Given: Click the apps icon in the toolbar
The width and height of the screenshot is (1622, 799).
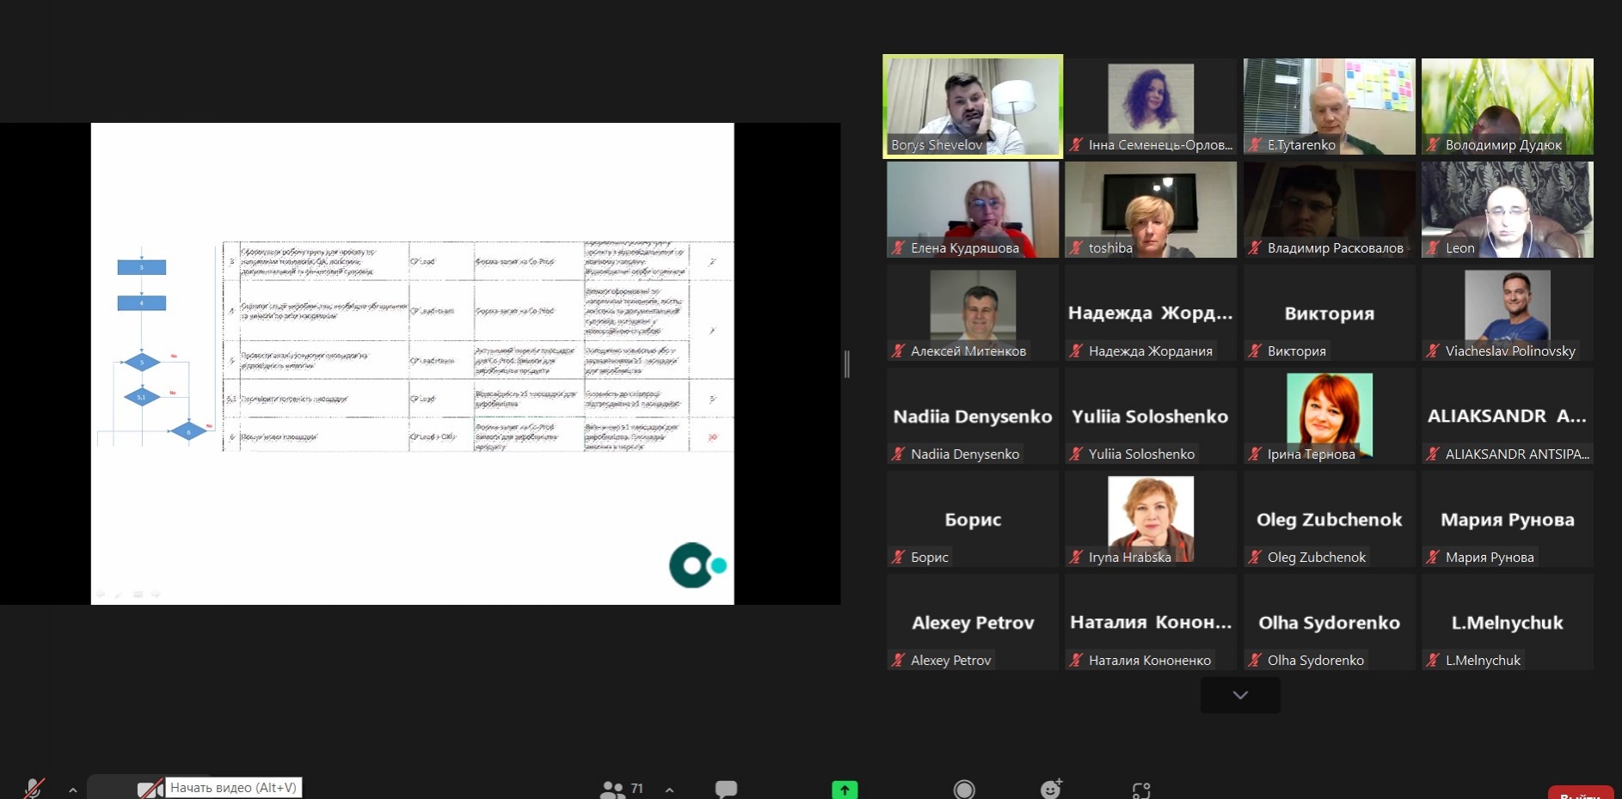Looking at the screenshot, I should pyautogui.click(x=1141, y=789).
